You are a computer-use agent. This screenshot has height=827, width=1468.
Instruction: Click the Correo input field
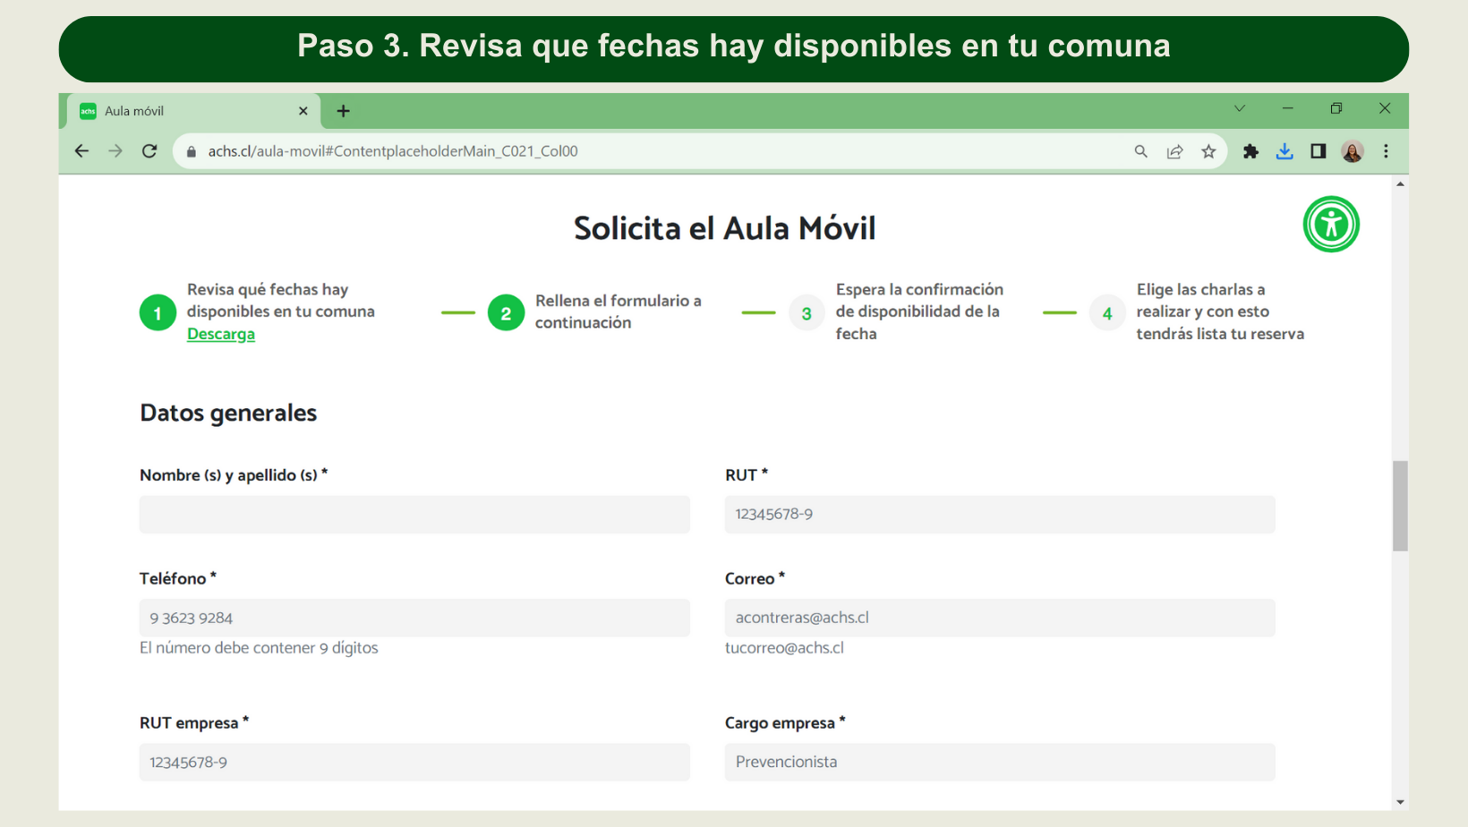click(1000, 618)
